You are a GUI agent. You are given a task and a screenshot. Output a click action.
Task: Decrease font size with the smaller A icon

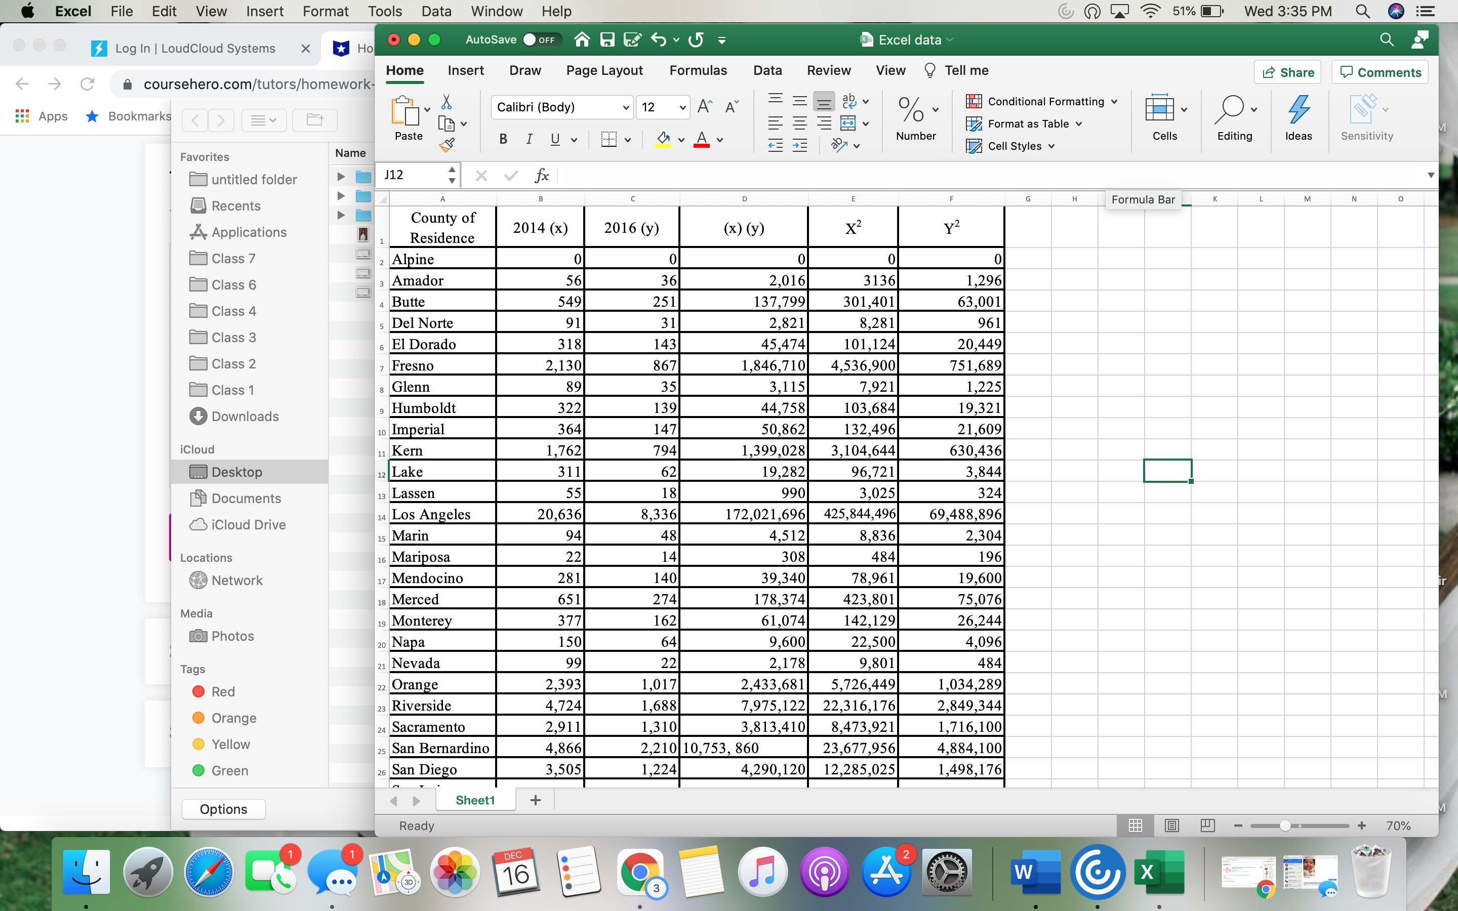732,107
